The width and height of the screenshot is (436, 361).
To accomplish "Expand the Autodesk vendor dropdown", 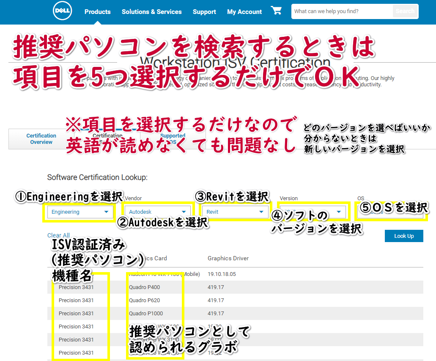I will point(157,212).
